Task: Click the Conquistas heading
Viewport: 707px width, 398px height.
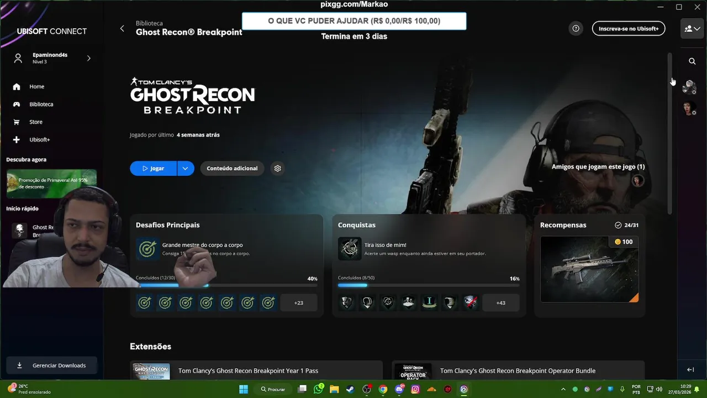Action: (x=357, y=225)
